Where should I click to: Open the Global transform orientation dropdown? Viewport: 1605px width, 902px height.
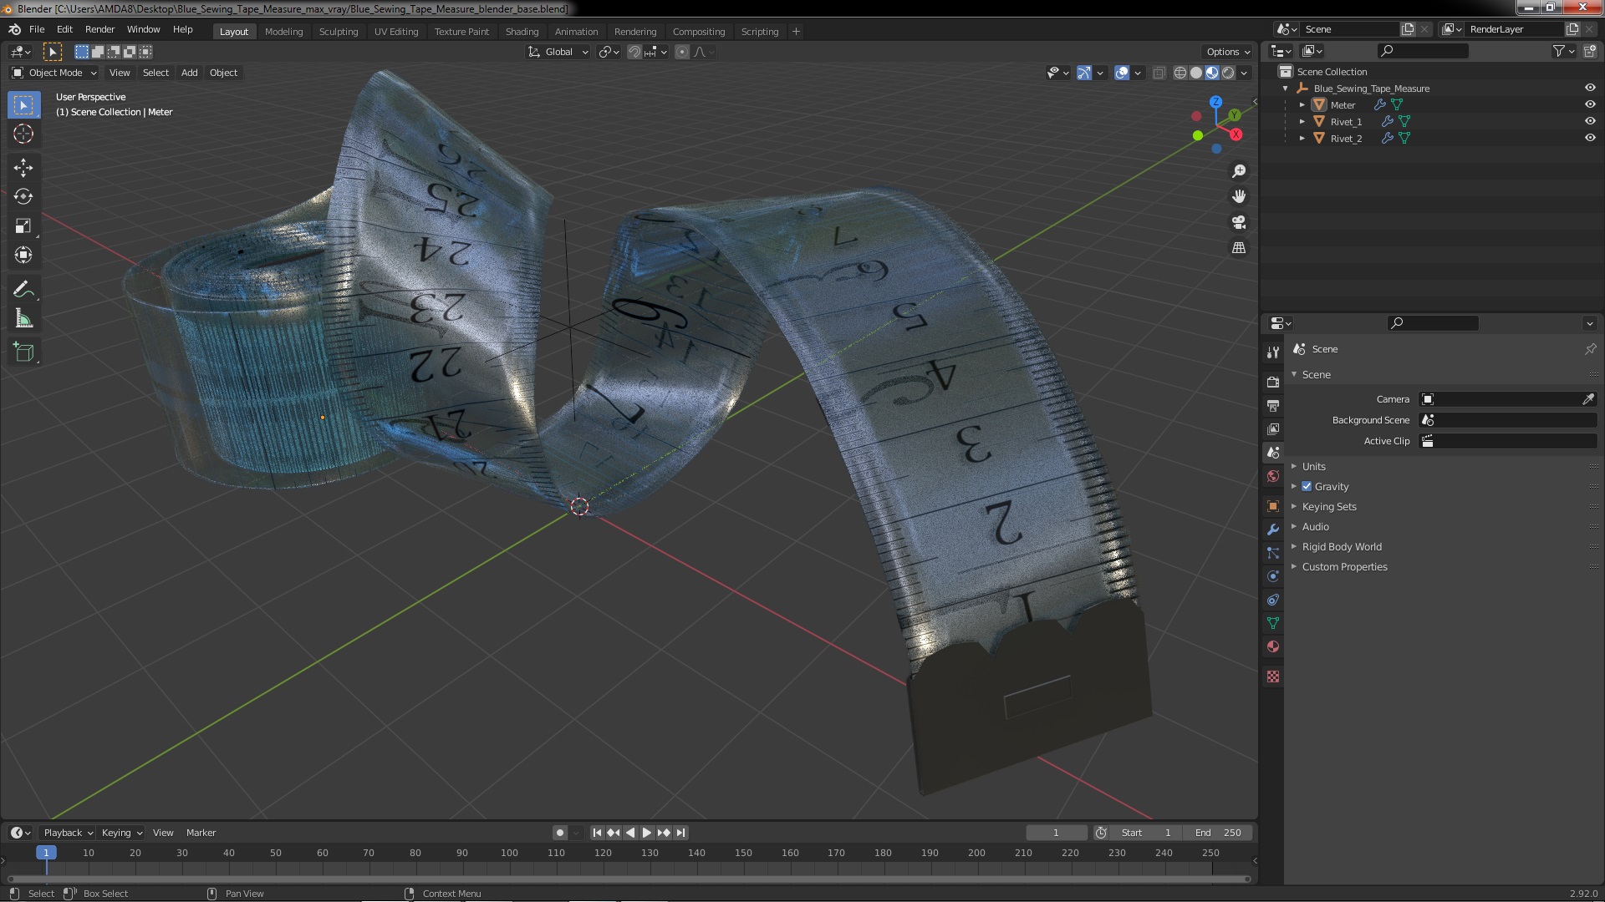pos(558,52)
